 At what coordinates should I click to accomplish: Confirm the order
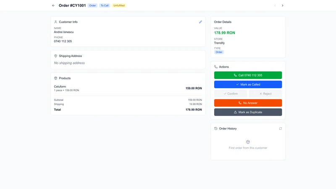pyautogui.click(x=231, y=94)
